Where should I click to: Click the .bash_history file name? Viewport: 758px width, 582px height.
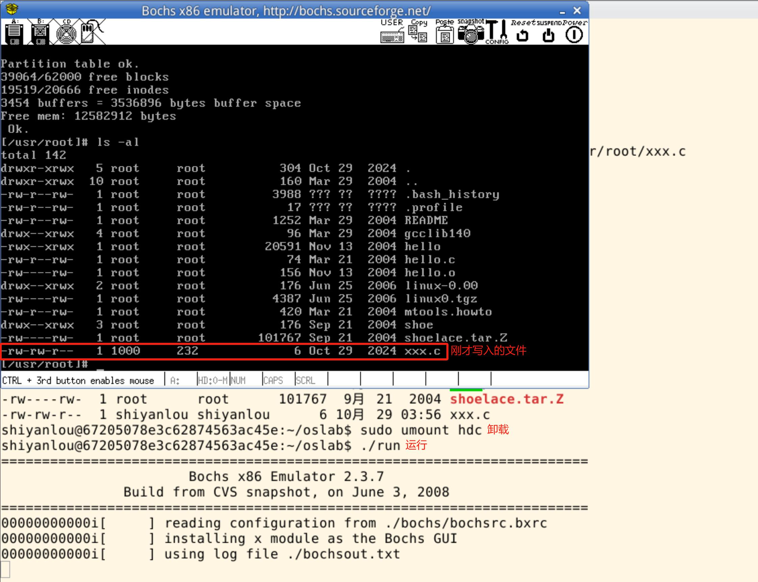[x=452, y=194]
